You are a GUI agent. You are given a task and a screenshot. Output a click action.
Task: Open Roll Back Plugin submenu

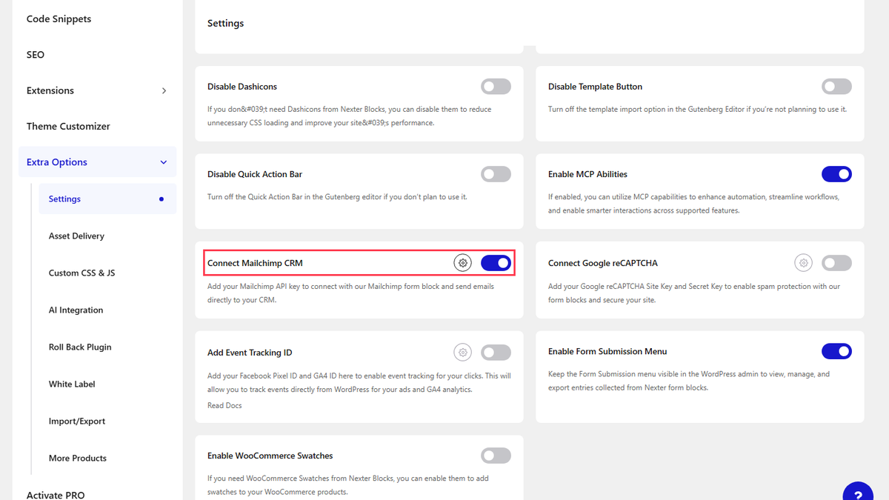[x=80, y=347]
